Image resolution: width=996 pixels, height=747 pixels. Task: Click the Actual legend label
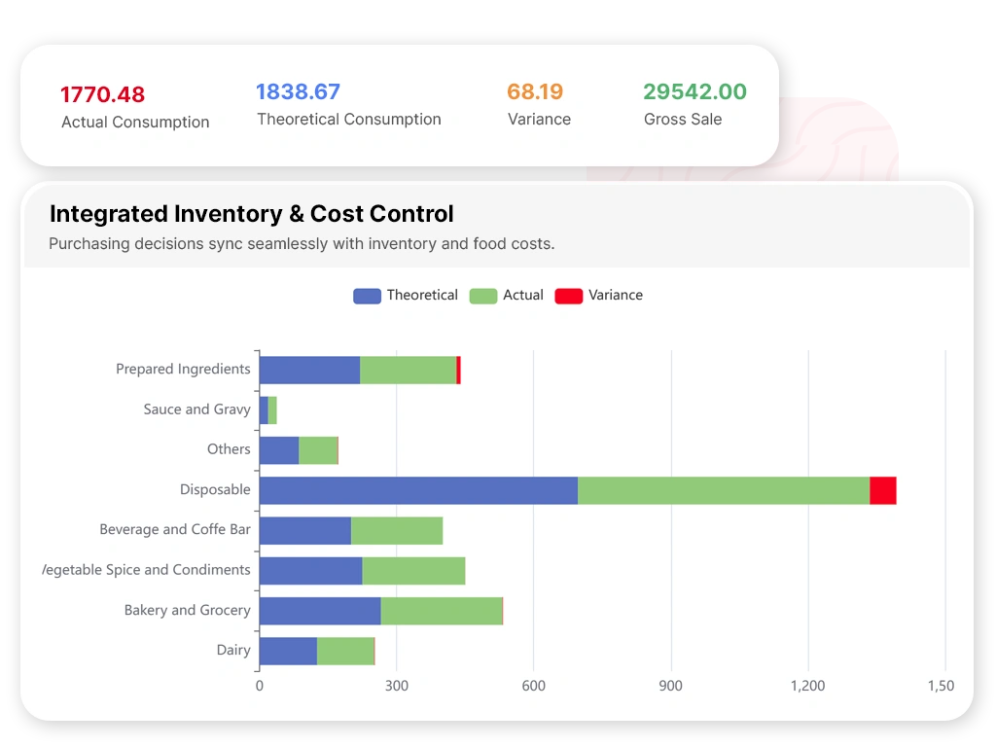523,296
